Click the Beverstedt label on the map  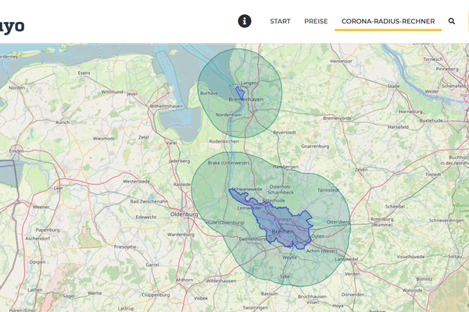(285, 133)
